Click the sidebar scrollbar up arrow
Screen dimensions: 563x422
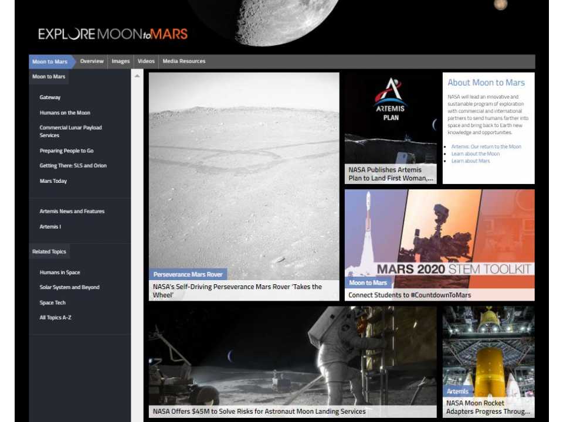tap(137, 75)
